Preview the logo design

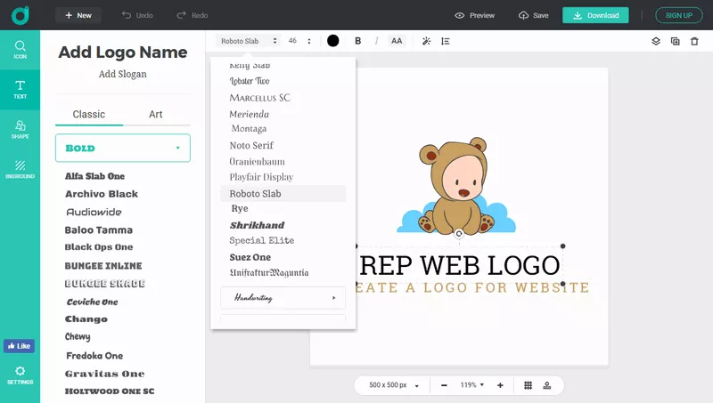pyautogui.click(x=475, y=15)
